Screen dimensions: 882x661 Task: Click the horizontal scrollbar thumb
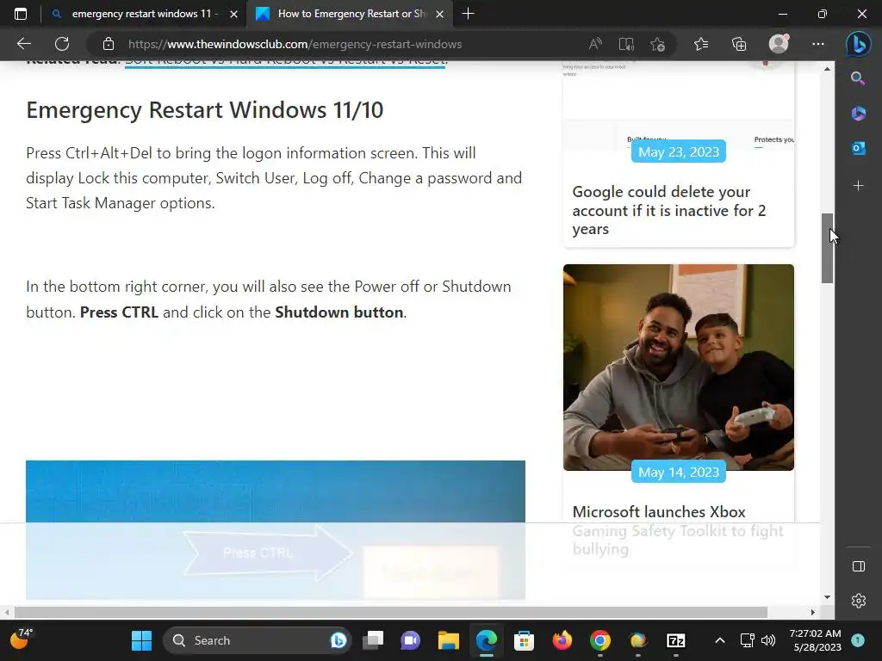(x=391, y=612)
